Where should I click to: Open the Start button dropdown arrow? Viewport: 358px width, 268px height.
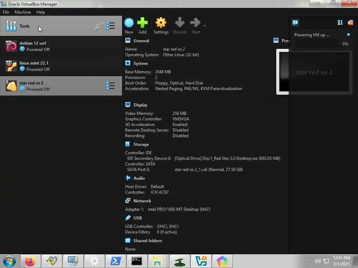(x=205, y=26)
